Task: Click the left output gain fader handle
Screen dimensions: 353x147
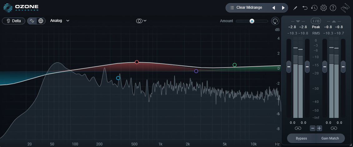Action: click(325, 67)
